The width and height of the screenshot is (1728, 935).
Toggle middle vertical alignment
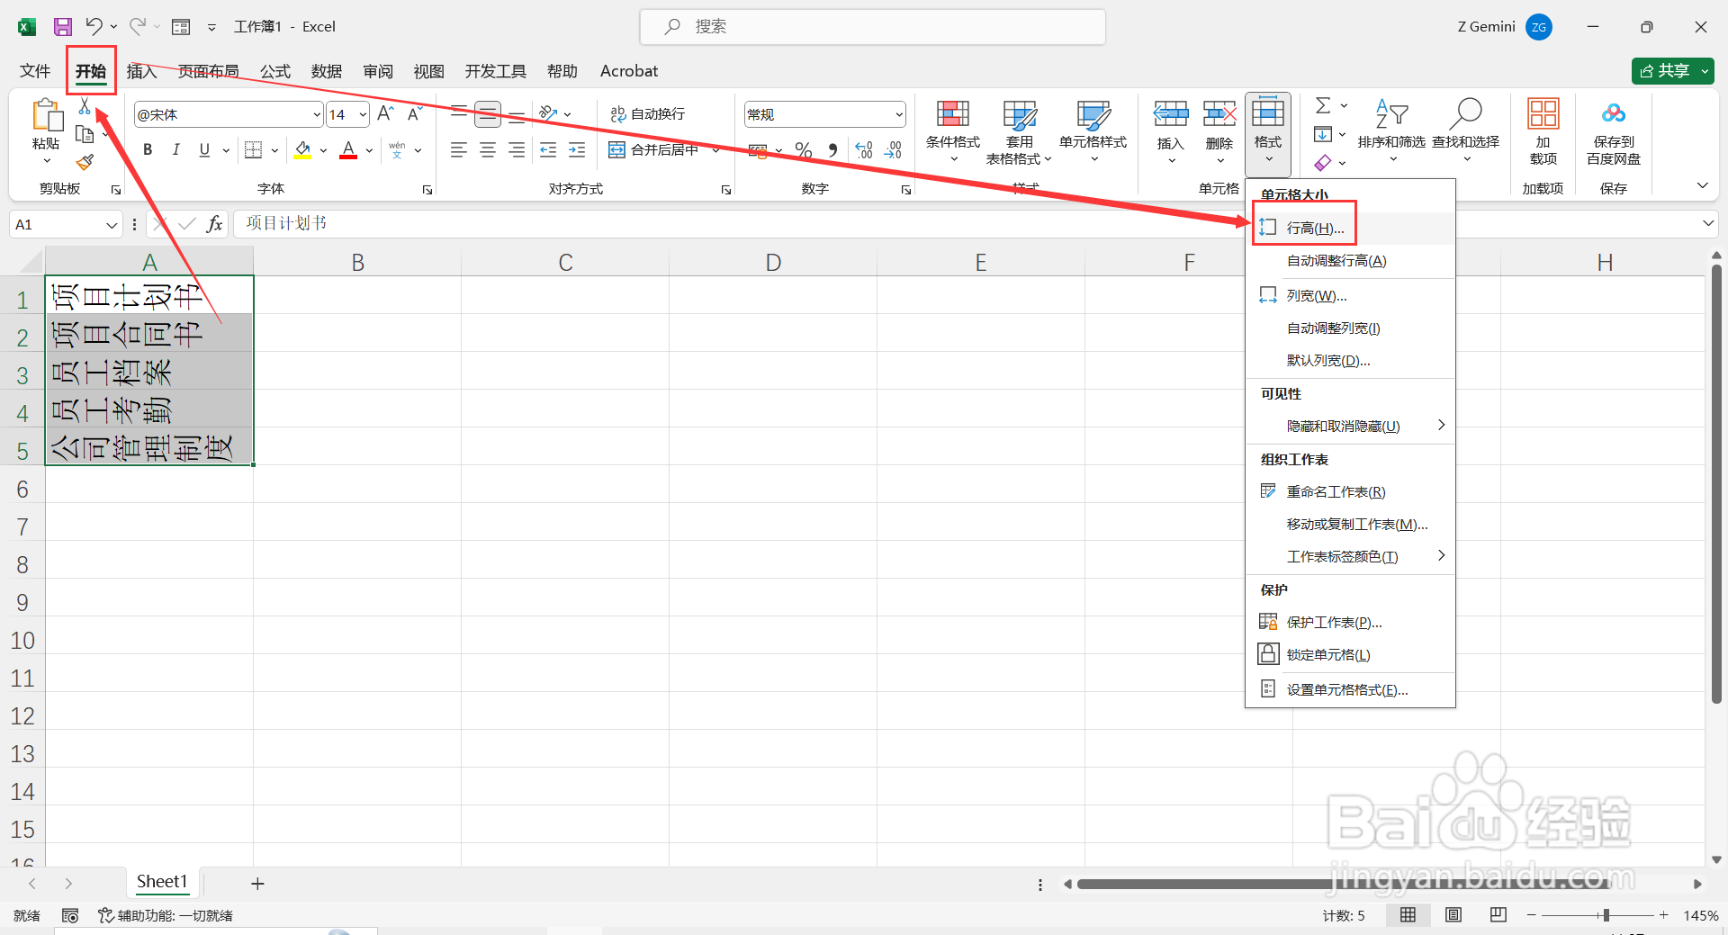[x=488, y=114]
